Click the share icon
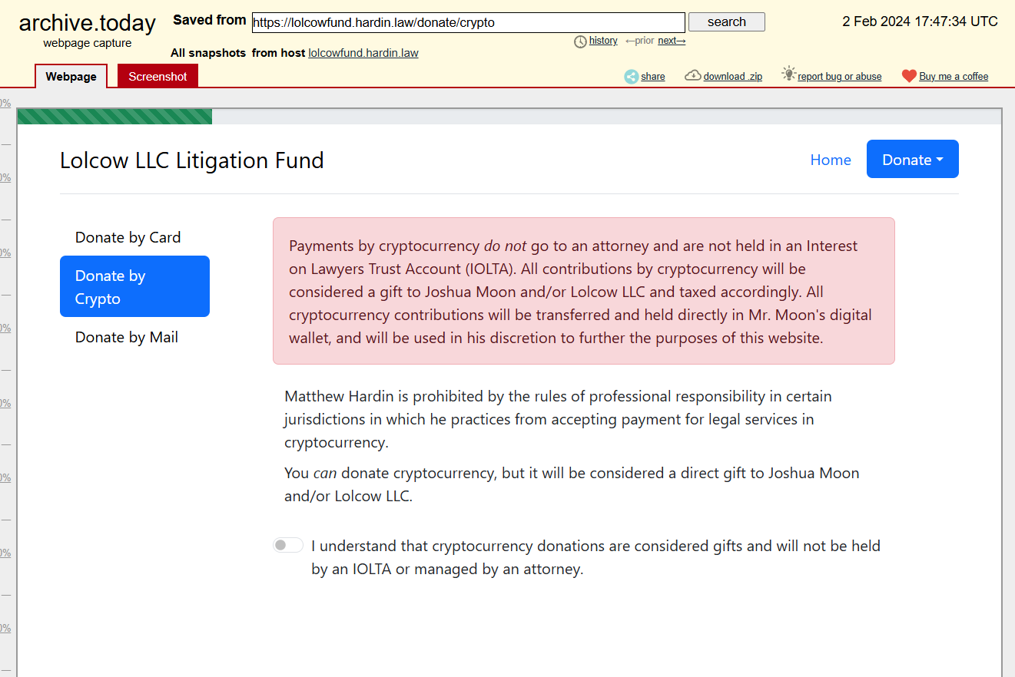 (x=632, y=76)
